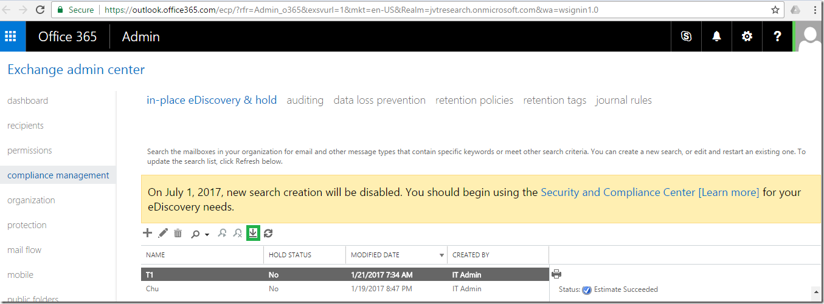824x304 pixels.
Task: Switch to the data loss prevention tab
Action: [379, 100]
